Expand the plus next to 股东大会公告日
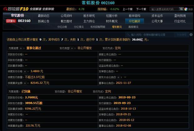 tap(118, 77)
